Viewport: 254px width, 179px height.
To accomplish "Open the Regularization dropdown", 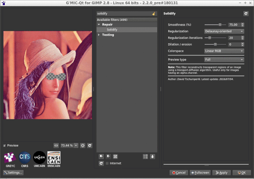I will [x=224, y=31].
